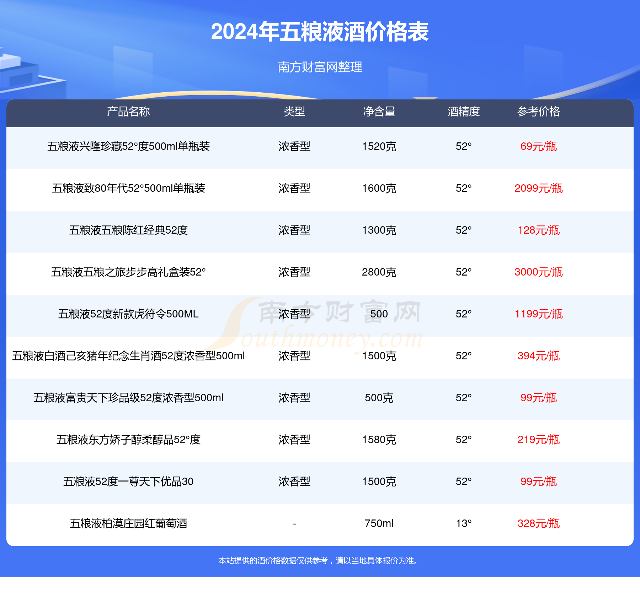Click net content 1520克
640x593 pixels.
click(379, 146)
